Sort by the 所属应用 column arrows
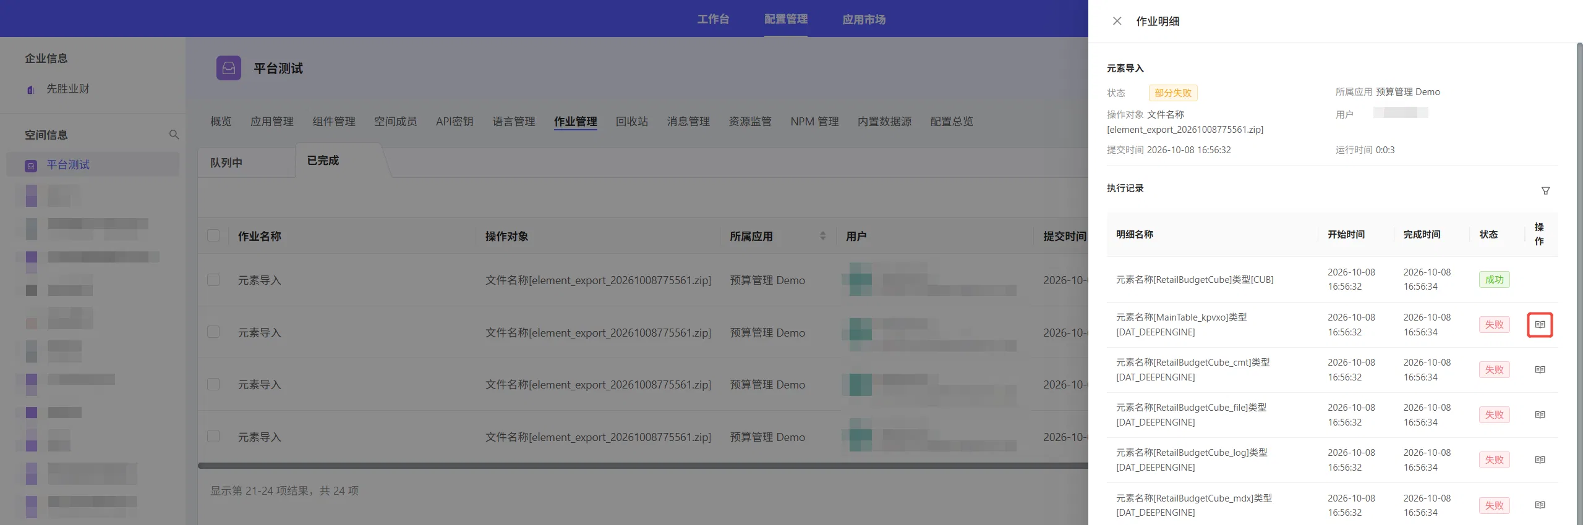The width and height of the screenshot is (1583, 525). click(x=822, y=236)
